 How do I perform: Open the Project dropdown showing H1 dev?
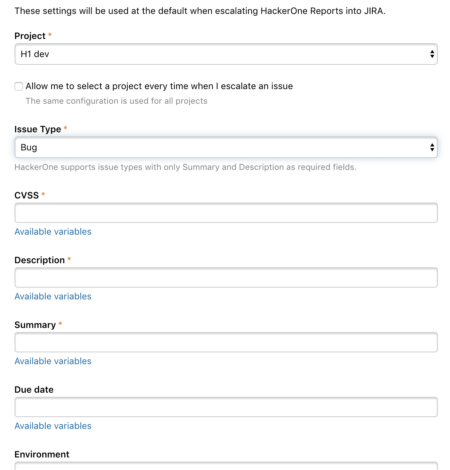click(x=226, y=54)
